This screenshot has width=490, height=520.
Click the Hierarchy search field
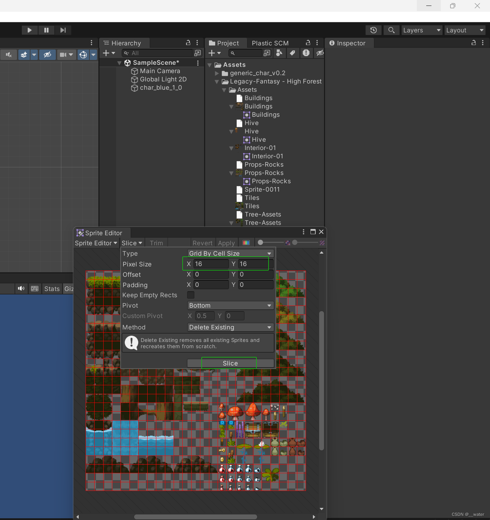point(157,53)
